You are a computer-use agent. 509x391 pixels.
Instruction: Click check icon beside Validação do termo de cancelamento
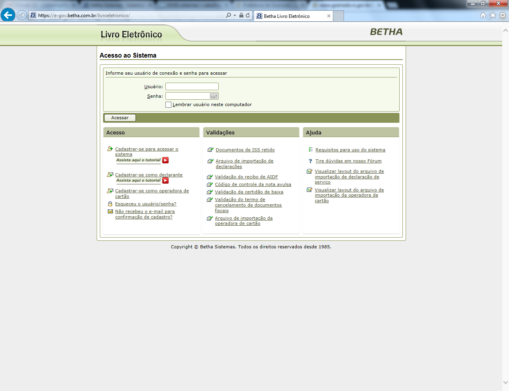point(210,199)
